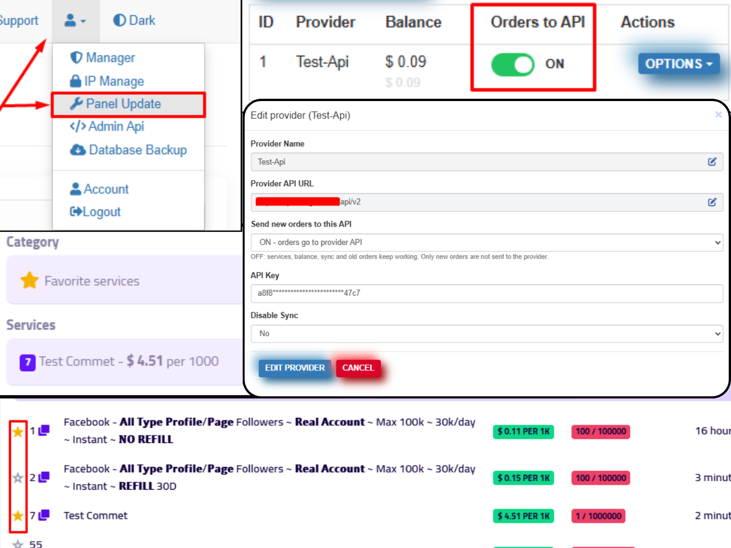Screen dimensions: 731x548
Task: Click the CANCEL button
Action: [x=358, y=368]
